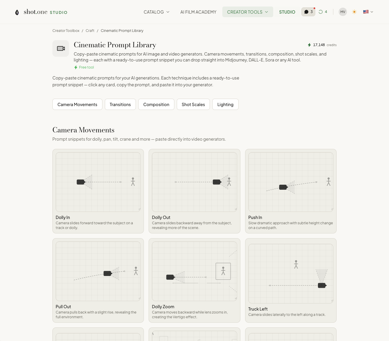The height and width of the screenshot is (341, 389).
Task: Go to AI FILM ACADEMY
Action: click(x=198, y=12)
